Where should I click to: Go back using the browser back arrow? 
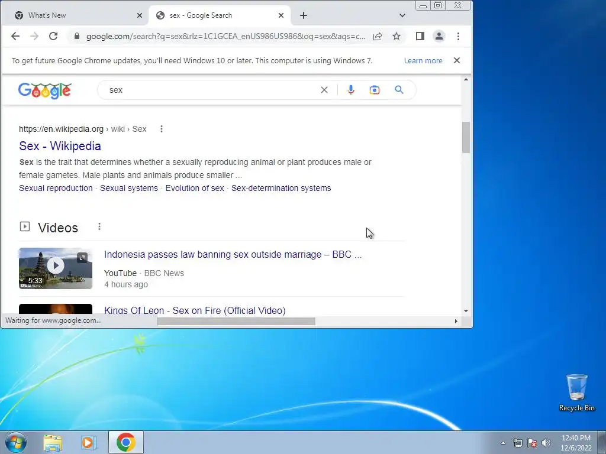coord(15,36)
